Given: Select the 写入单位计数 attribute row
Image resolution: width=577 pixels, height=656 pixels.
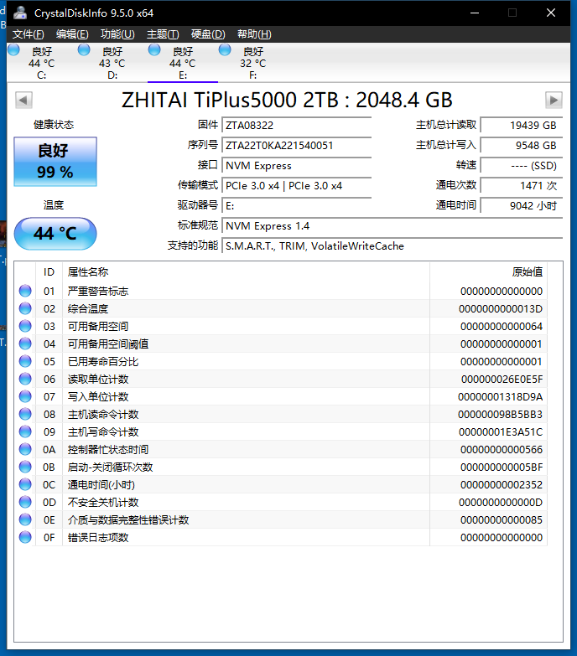Looking at the screenshot, I should (281, 396).
